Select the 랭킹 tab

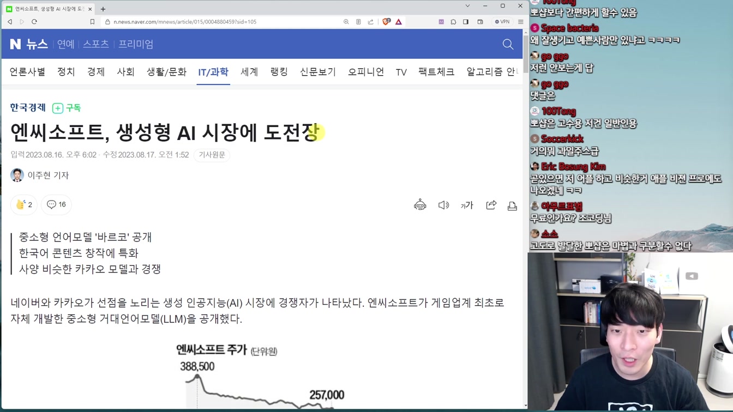[x=279, y=72]
